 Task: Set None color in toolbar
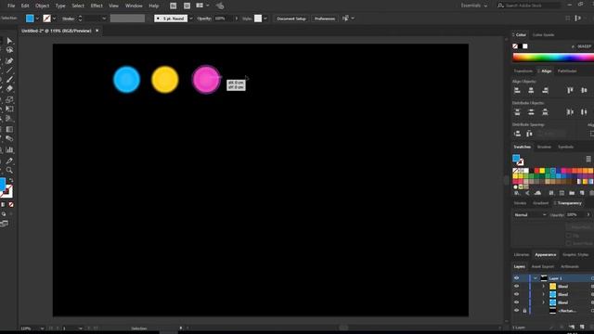[x=11, y=204]
